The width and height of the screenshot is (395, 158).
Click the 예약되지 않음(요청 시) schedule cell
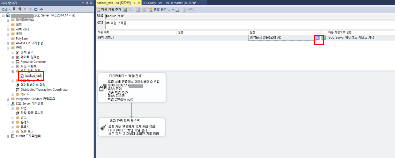(281, 38)
